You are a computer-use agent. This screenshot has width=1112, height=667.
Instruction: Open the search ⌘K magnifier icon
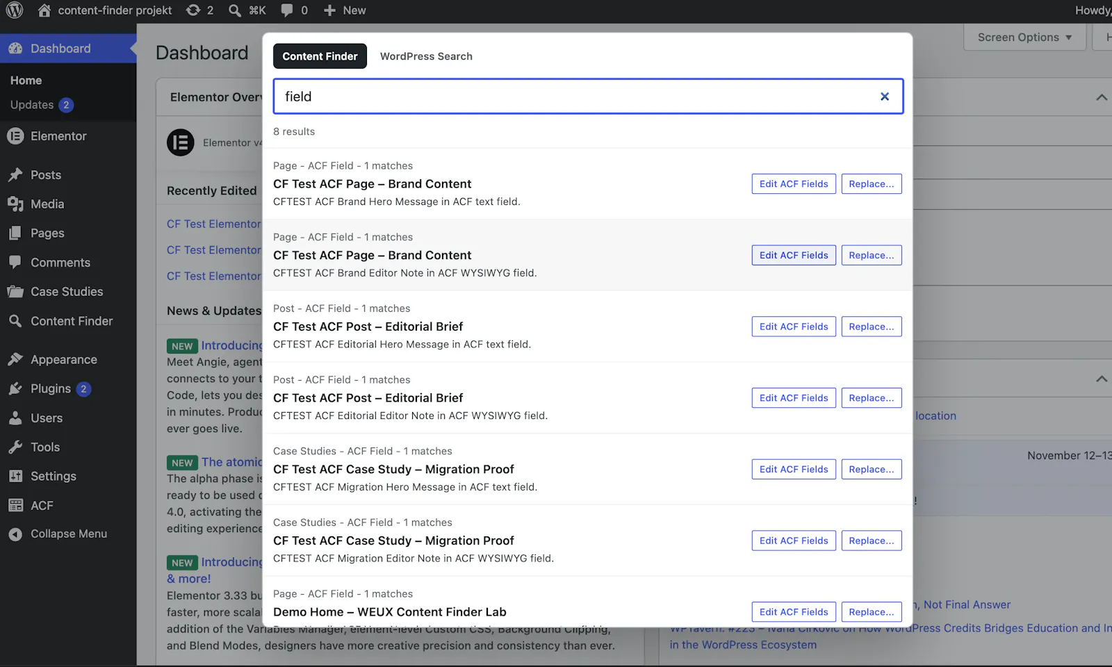point(235,10)
